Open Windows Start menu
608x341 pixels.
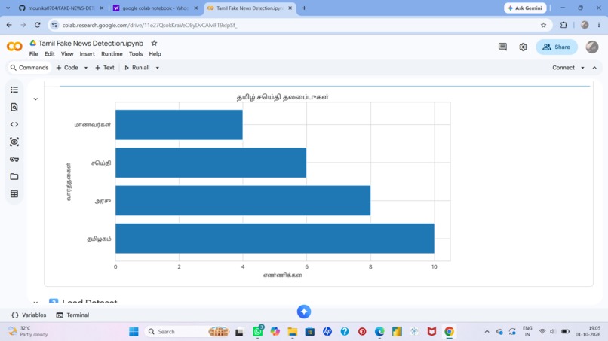(x=134, y=332)
